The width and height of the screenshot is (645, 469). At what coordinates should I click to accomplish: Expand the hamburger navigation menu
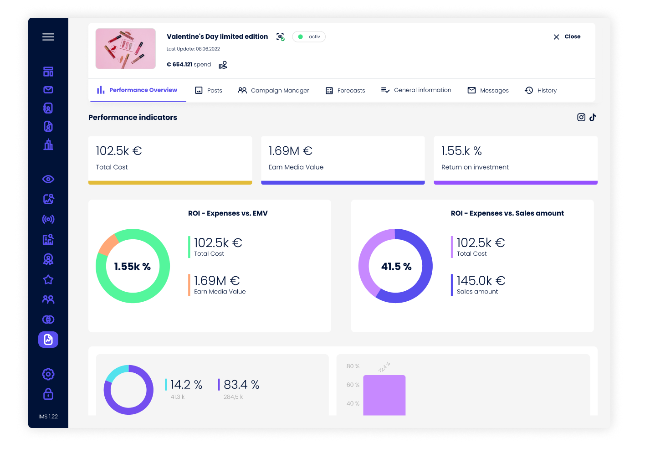48,37
